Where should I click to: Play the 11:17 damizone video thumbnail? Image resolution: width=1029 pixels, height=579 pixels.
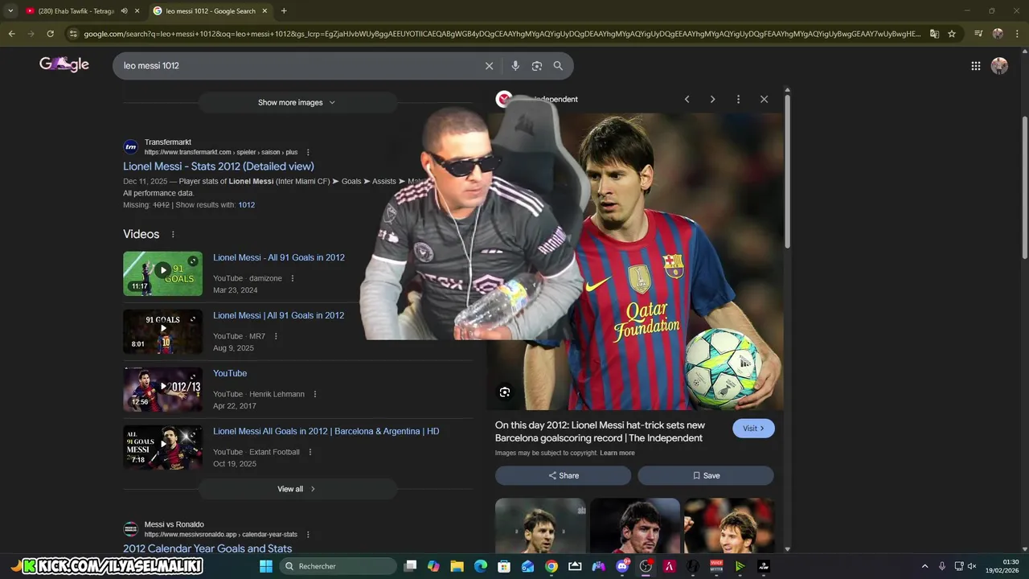pos(162,273)
